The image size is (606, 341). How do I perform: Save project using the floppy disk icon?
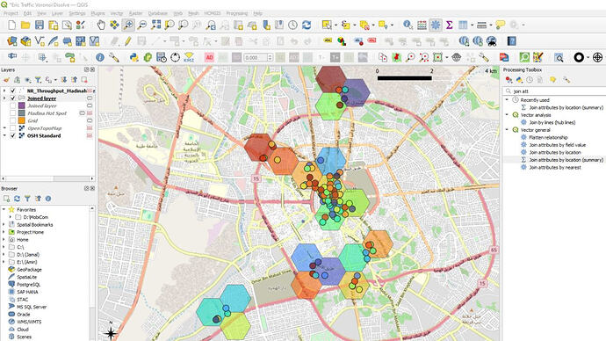(39, 25)
